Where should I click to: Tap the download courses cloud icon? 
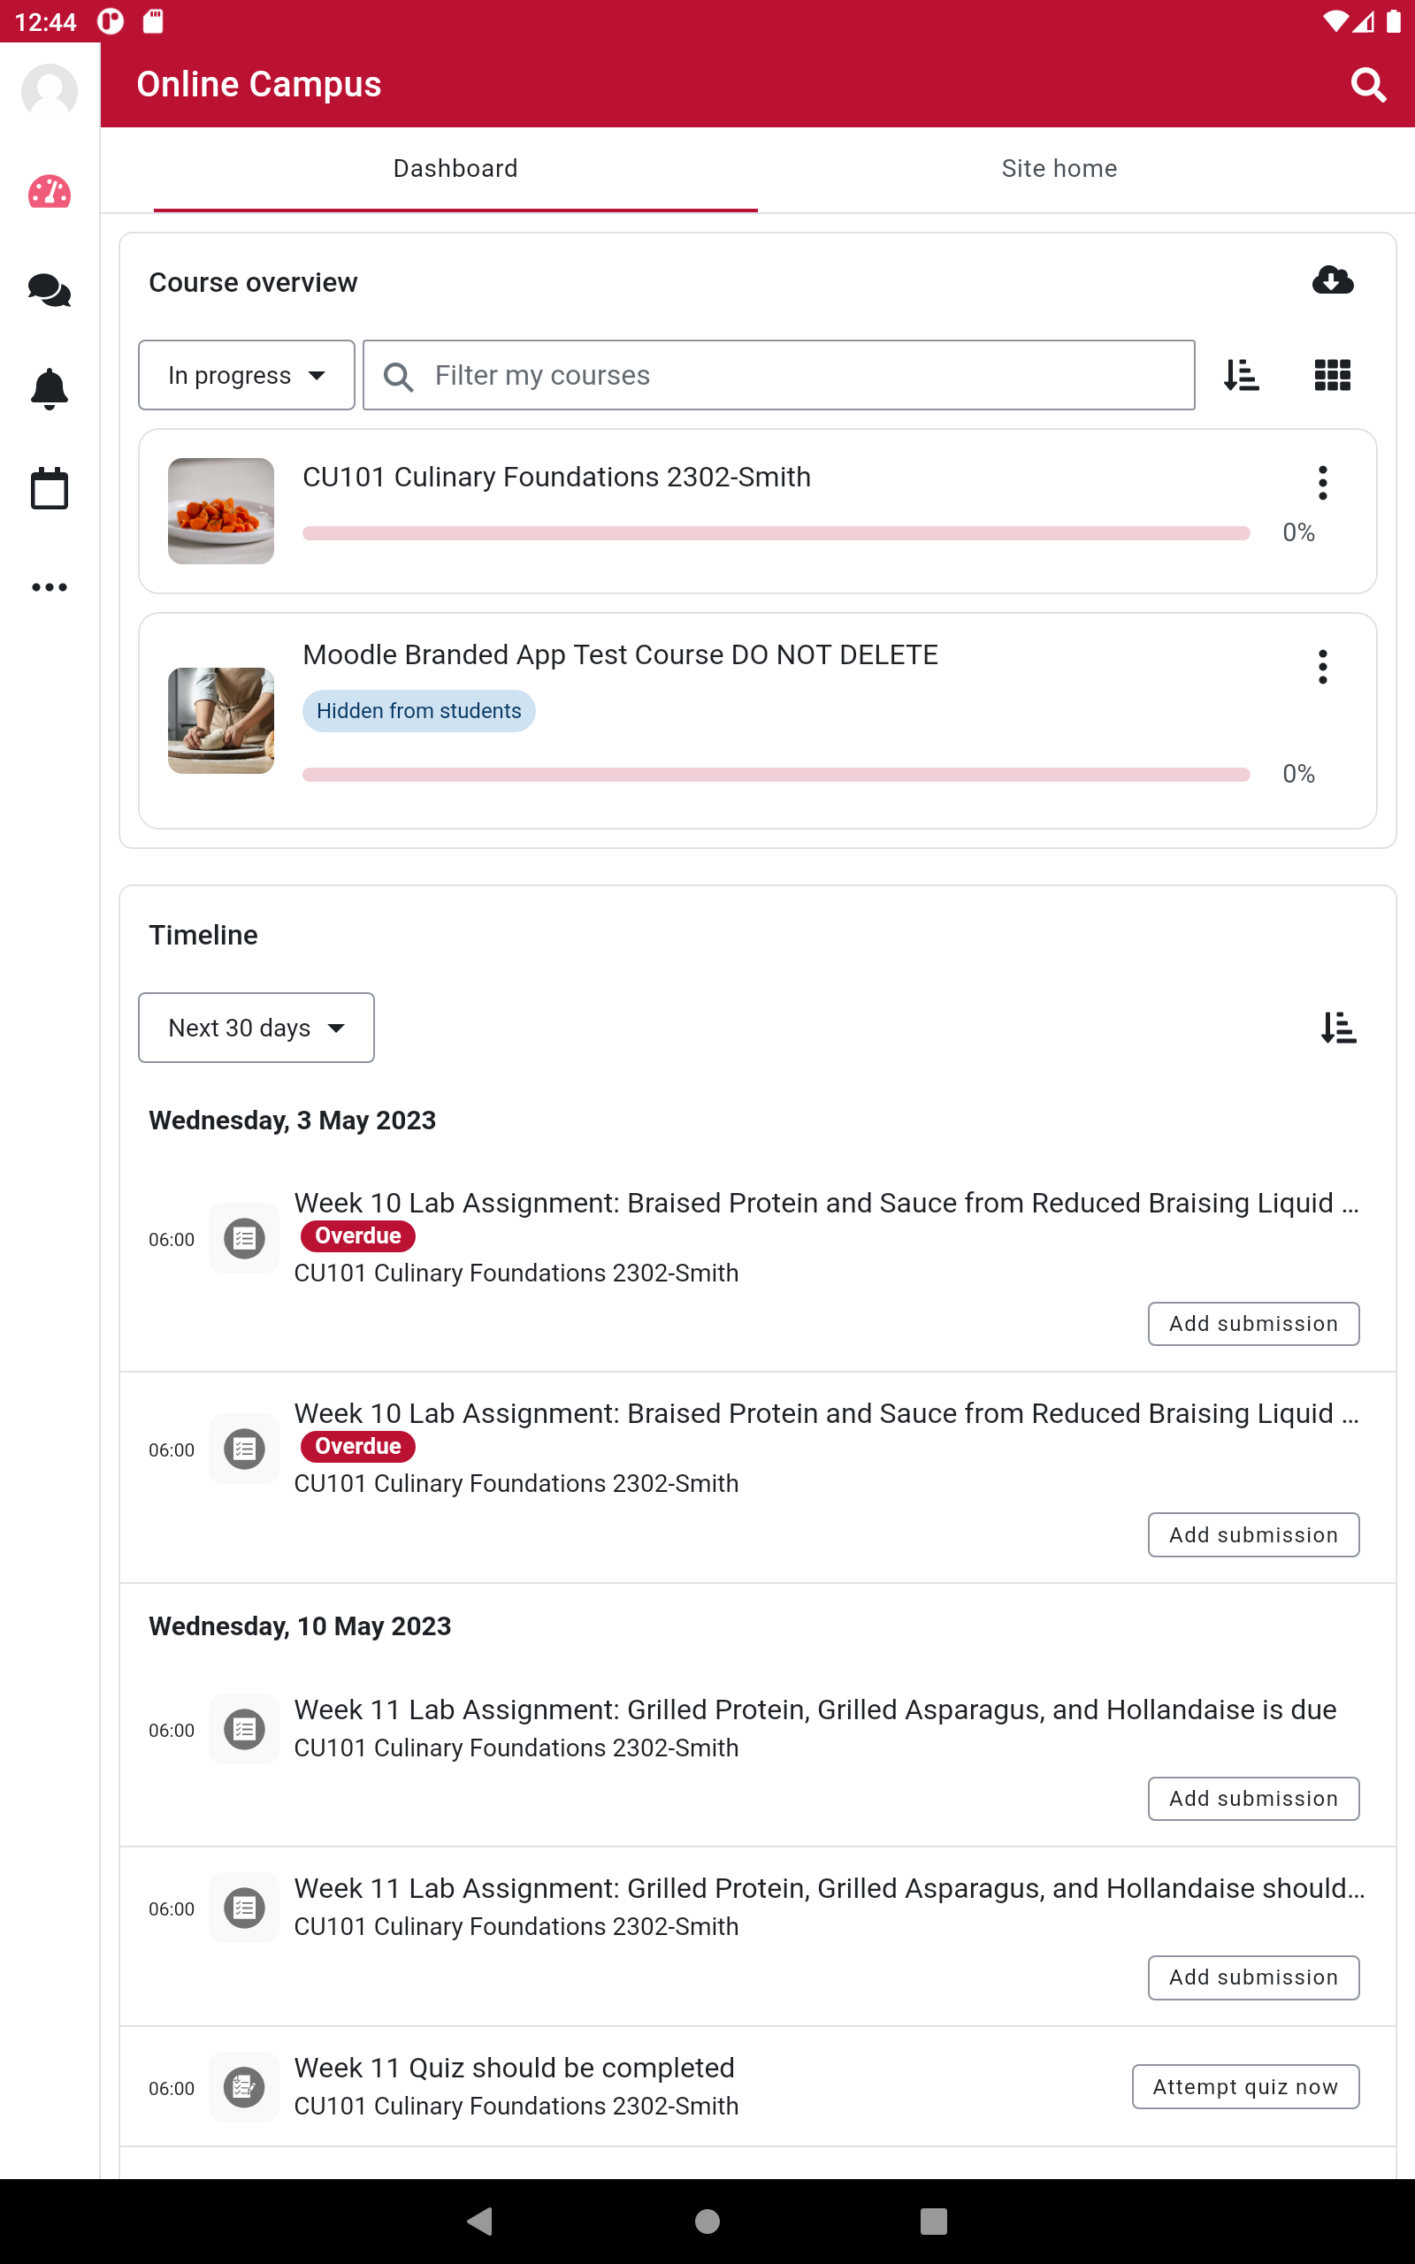(1332, 280)
